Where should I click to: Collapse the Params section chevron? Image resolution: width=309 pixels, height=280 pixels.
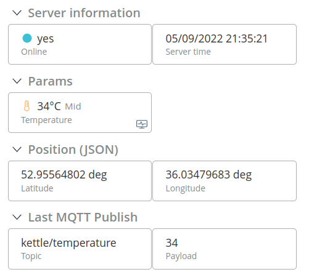17,81
